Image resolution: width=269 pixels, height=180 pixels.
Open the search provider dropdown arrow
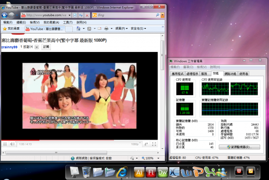click(x=162, y=15)
